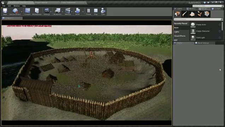The width and height of the screenshot is (225, 127).
Task: Select the Foliage mode icon
Action: (x=200, y=14)
